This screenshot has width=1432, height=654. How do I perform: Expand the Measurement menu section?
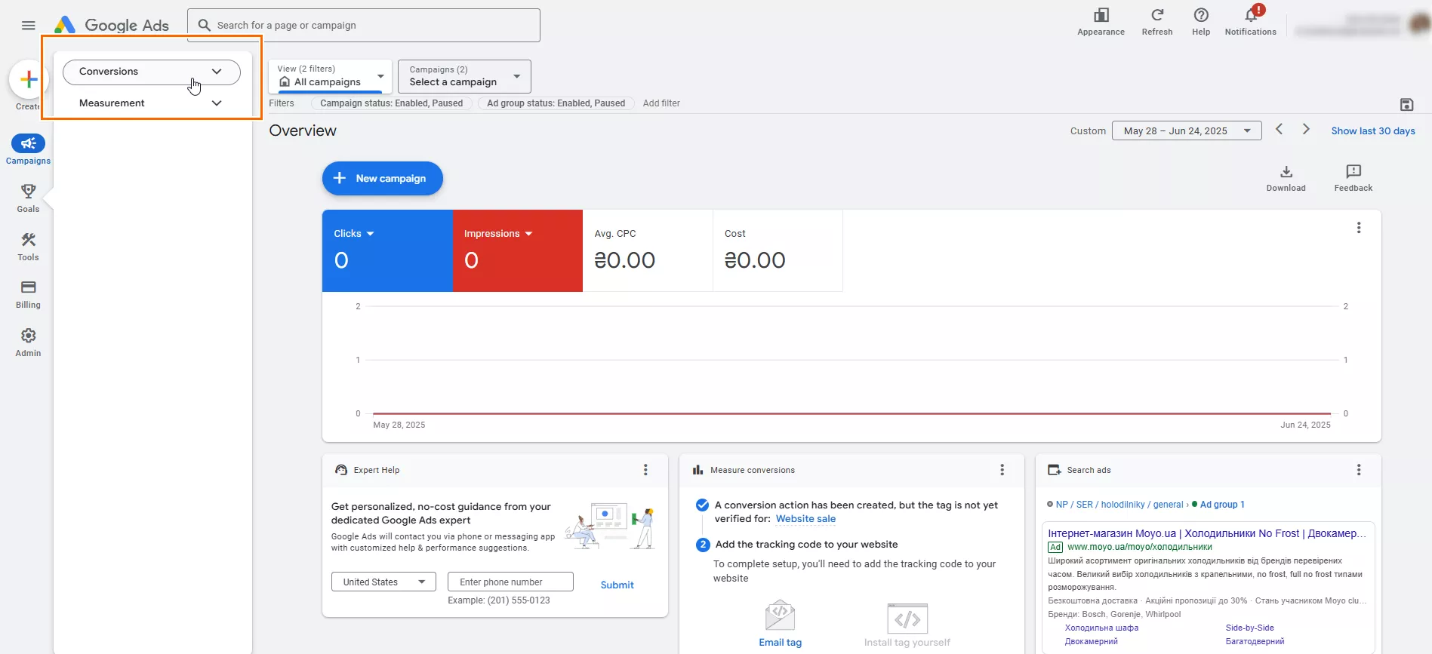tap(151, 103)
